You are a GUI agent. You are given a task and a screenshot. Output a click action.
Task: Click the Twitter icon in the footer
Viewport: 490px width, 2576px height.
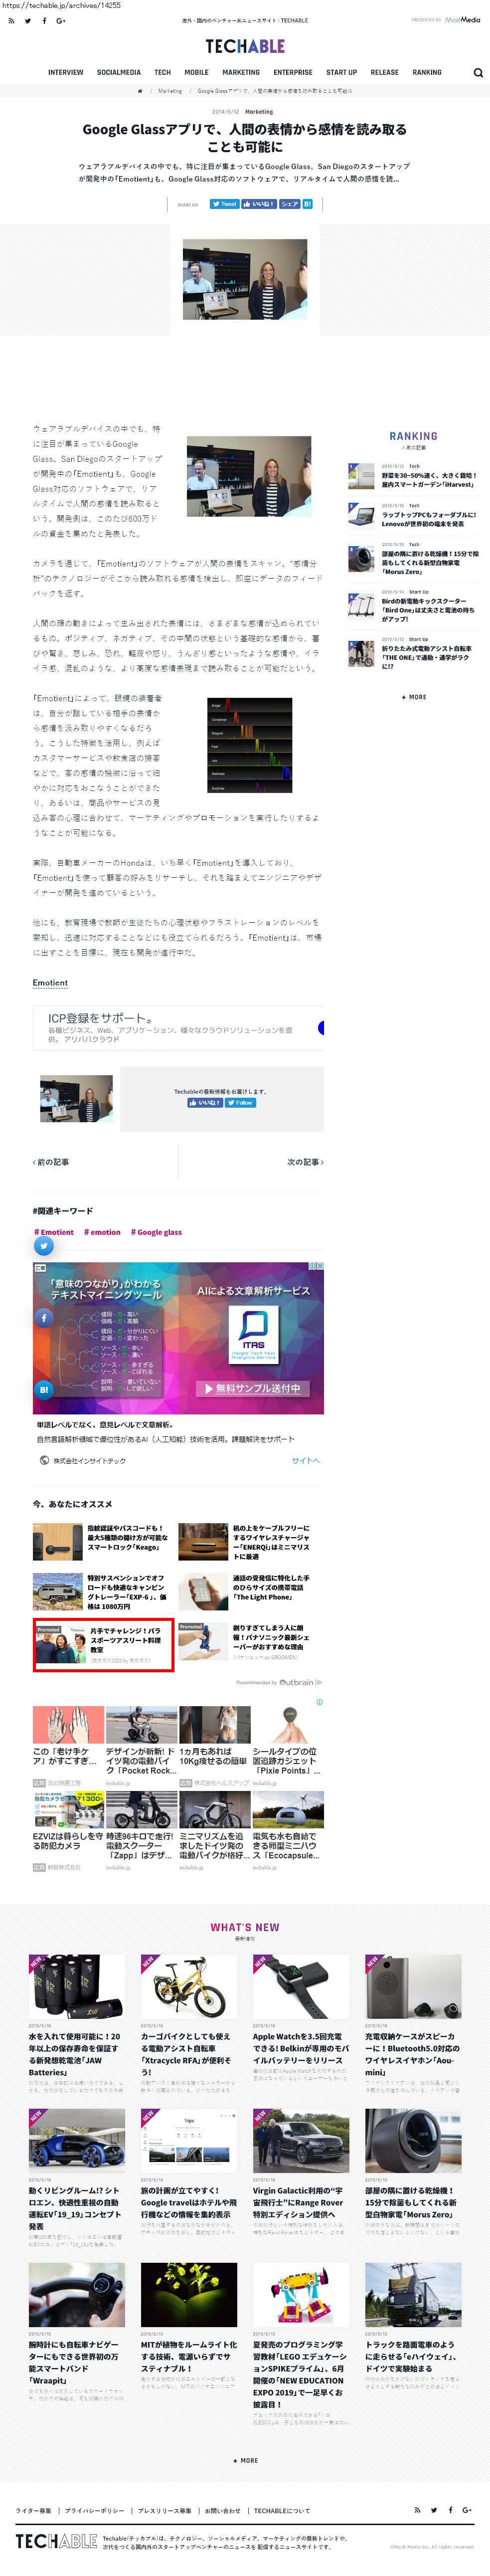(x=434, y=2510)
